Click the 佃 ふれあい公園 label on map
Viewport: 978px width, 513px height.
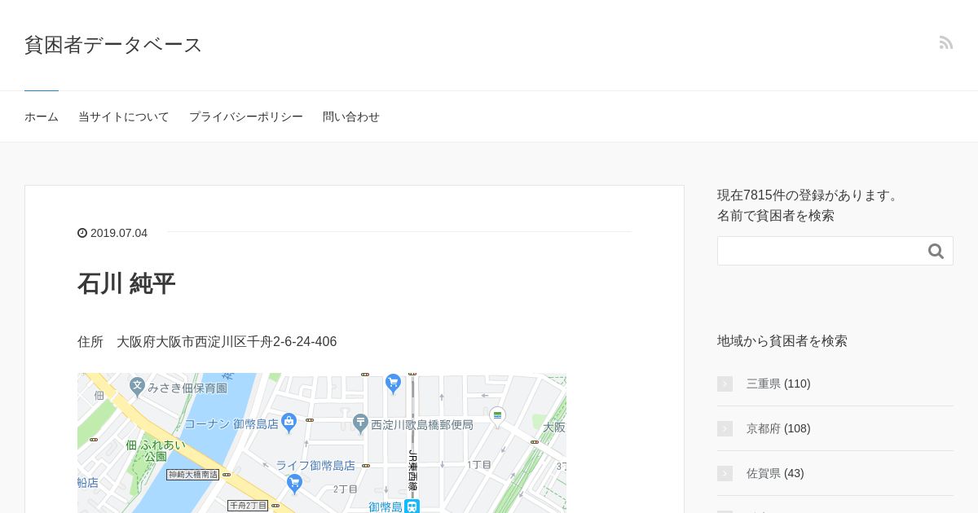156,450
